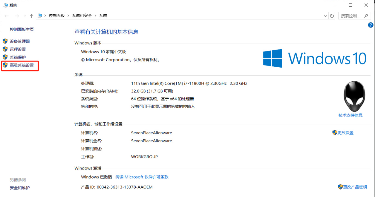Open 安全和维护 link
The width and height of the screenshot is (375, 197).
pyautogui.click(x=20, y=188)
